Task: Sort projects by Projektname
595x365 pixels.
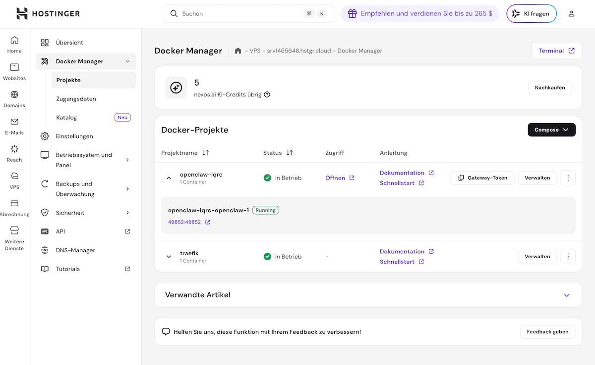Action: pyautogui.click(x=206, y=153)
